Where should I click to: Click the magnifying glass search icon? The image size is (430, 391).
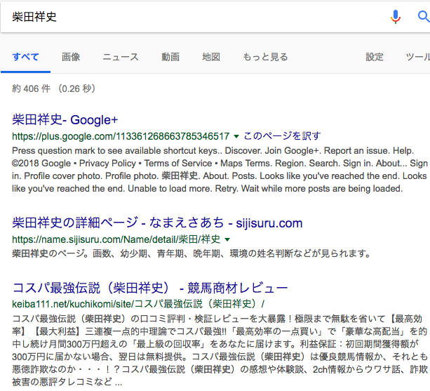(x=424, y=16)
